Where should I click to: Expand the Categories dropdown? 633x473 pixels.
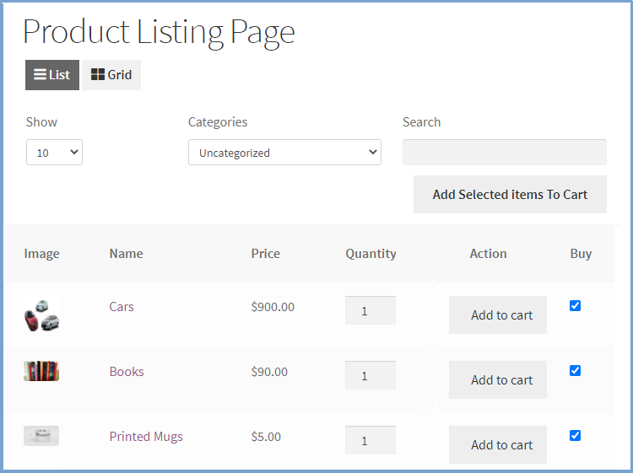(284, 153)
